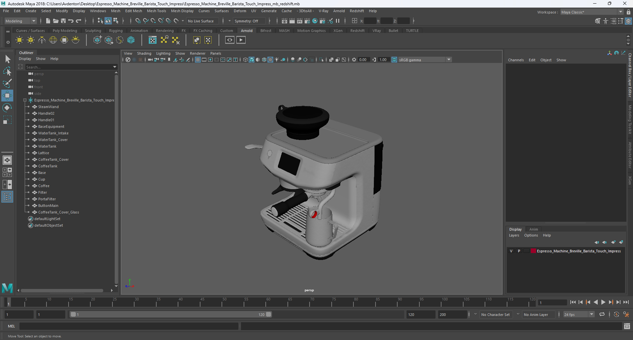Viewport: 633px width, 340px height.
Task: Toggle layer playback P box
Action: 519,251
